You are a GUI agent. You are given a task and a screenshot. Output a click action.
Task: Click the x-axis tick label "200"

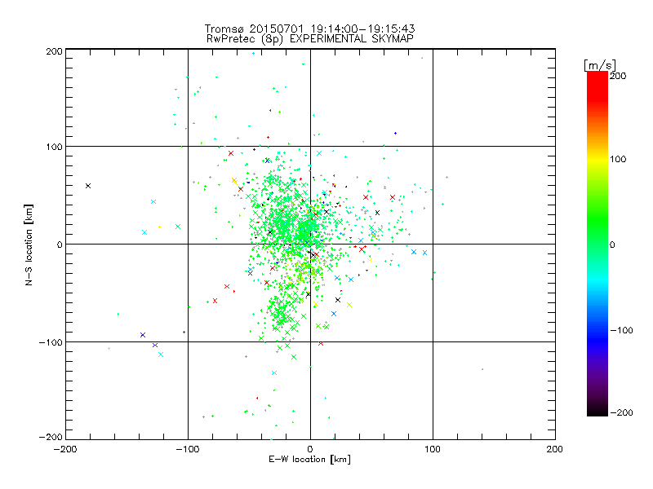click(555, 449)
